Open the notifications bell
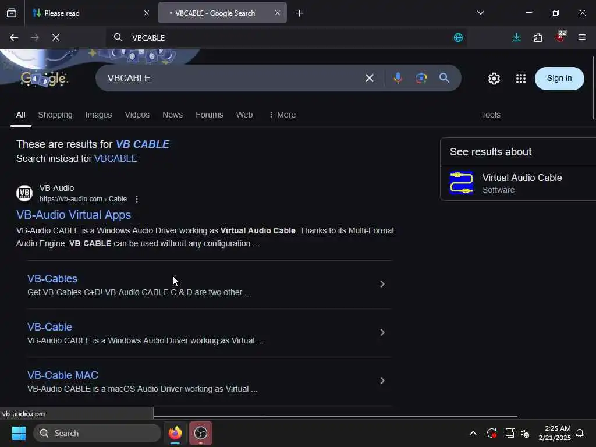596x447 pixels. (580, 433)
